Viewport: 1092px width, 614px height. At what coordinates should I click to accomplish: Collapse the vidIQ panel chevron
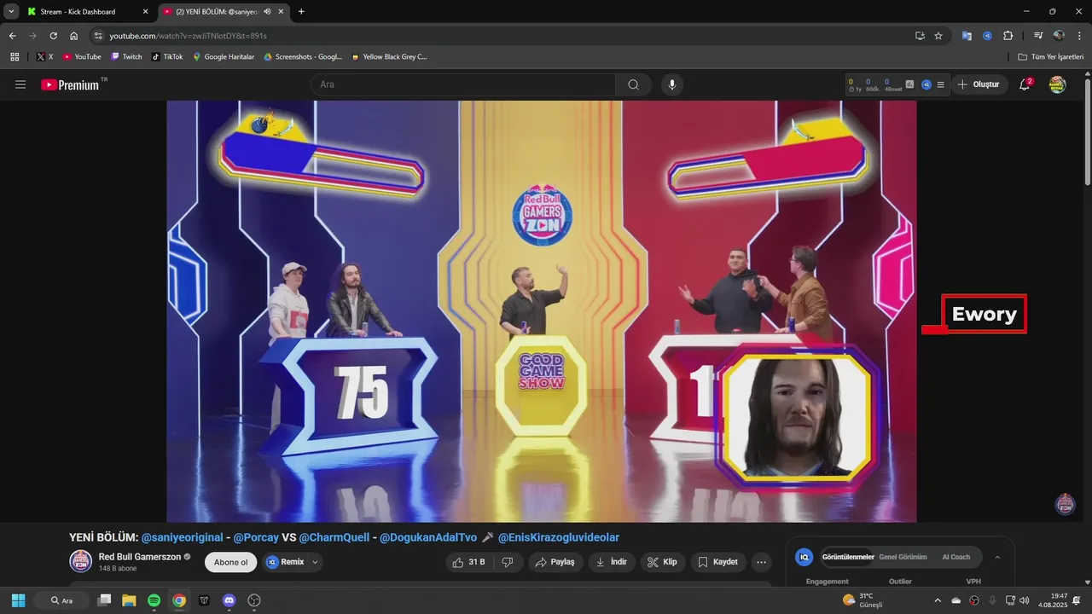point(997,557)
